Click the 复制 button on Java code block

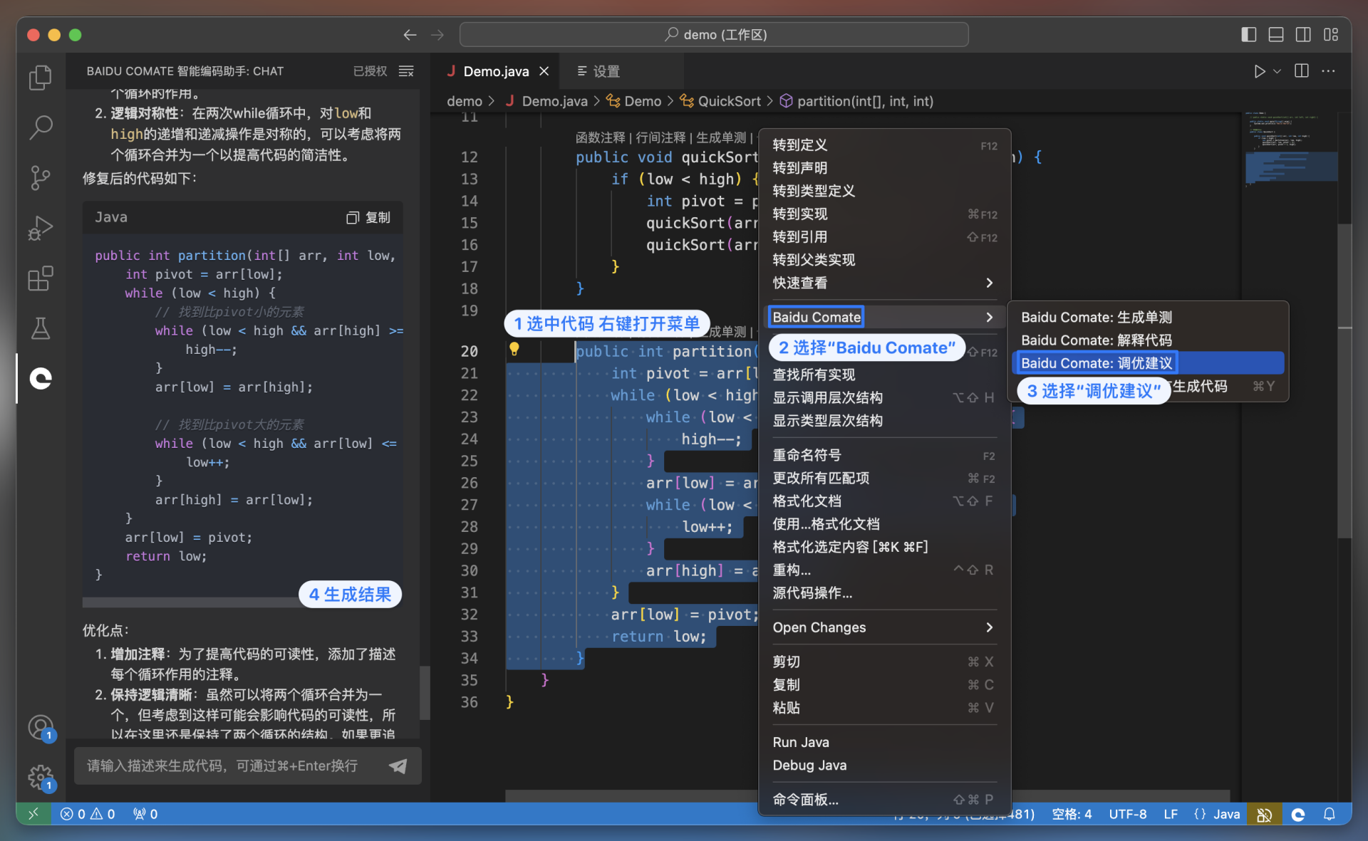click(369, 217)
